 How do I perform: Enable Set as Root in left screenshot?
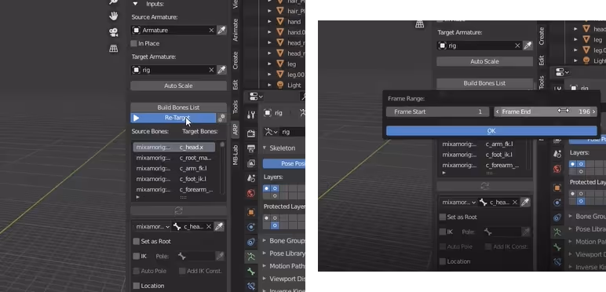pos(136,242)
